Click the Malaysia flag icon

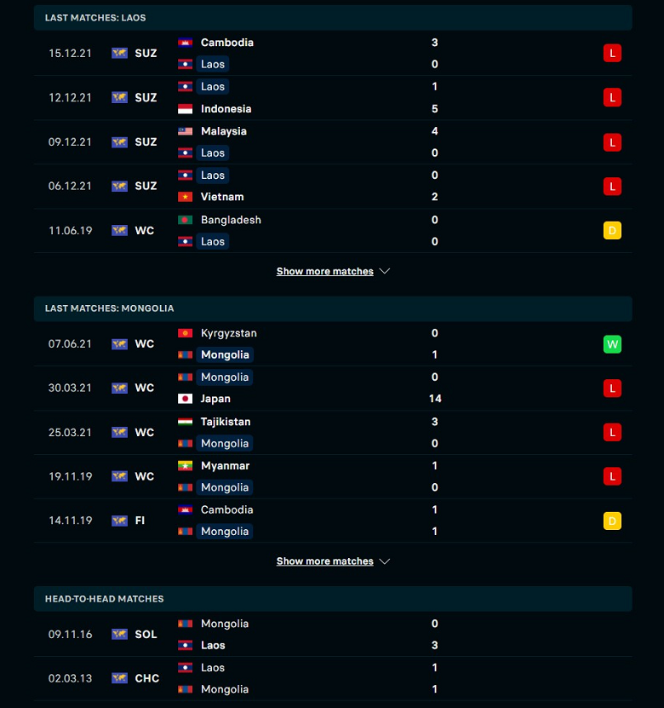(185, 131)
